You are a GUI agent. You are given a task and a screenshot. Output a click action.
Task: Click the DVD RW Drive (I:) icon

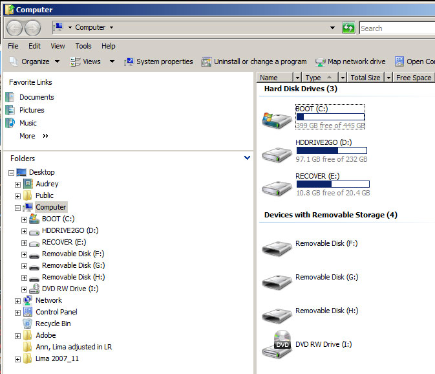[277, 345]
